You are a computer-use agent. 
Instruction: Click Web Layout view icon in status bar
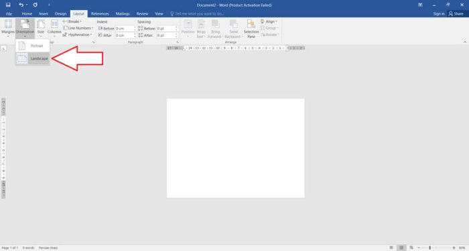click(411, 248)
